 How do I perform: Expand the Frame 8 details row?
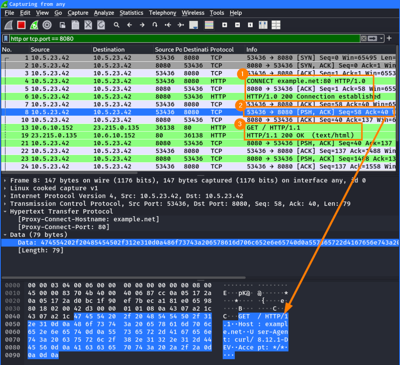tap(5, 180)
